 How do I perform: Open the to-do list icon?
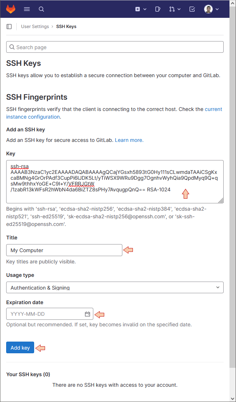[x=192, y=9]
